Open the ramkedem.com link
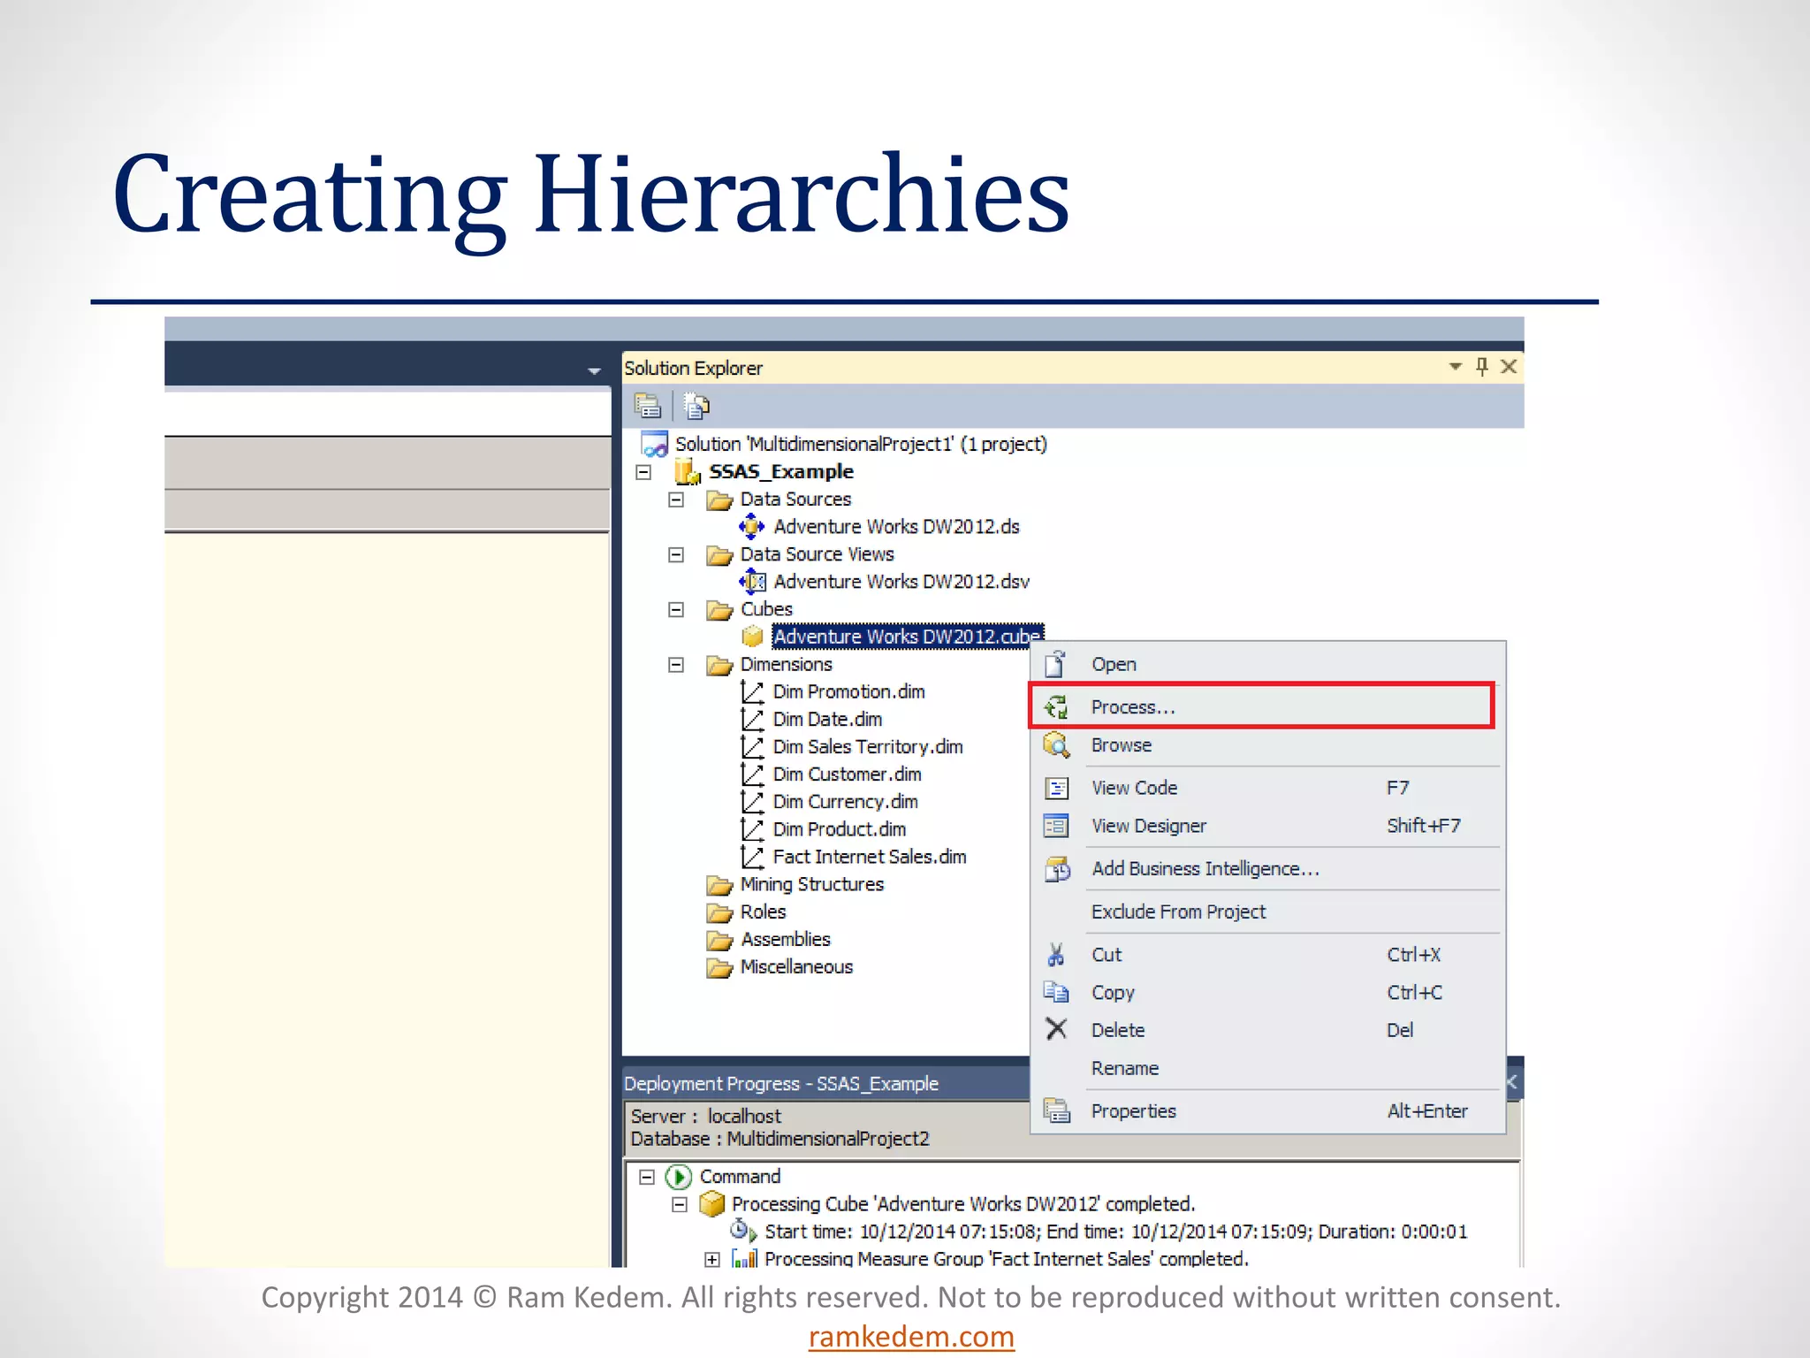This screenshot has width=1810, height=1358. (911, 1336)
